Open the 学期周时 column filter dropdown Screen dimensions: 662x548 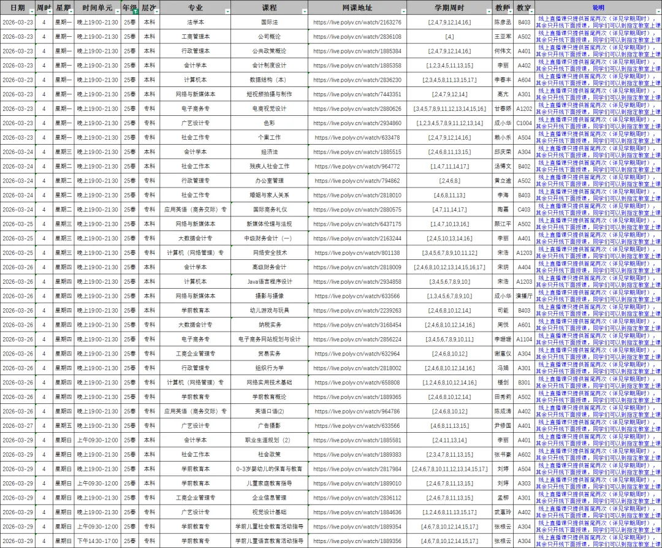pos(489,12)
